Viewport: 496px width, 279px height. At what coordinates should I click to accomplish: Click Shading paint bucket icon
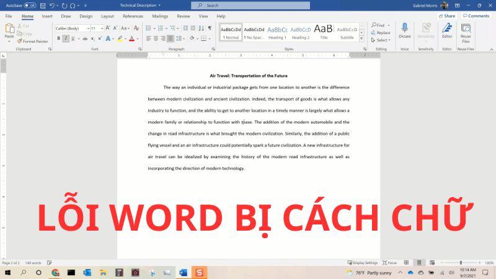point(192,38)
